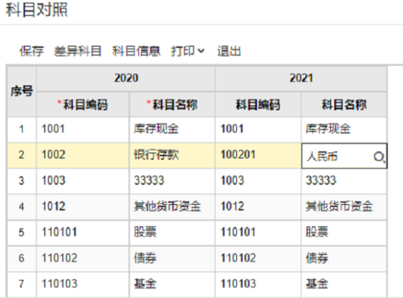Select the 人民币 name input field
This screenshot has width=403, height=298.
click(x=344, y=156)
